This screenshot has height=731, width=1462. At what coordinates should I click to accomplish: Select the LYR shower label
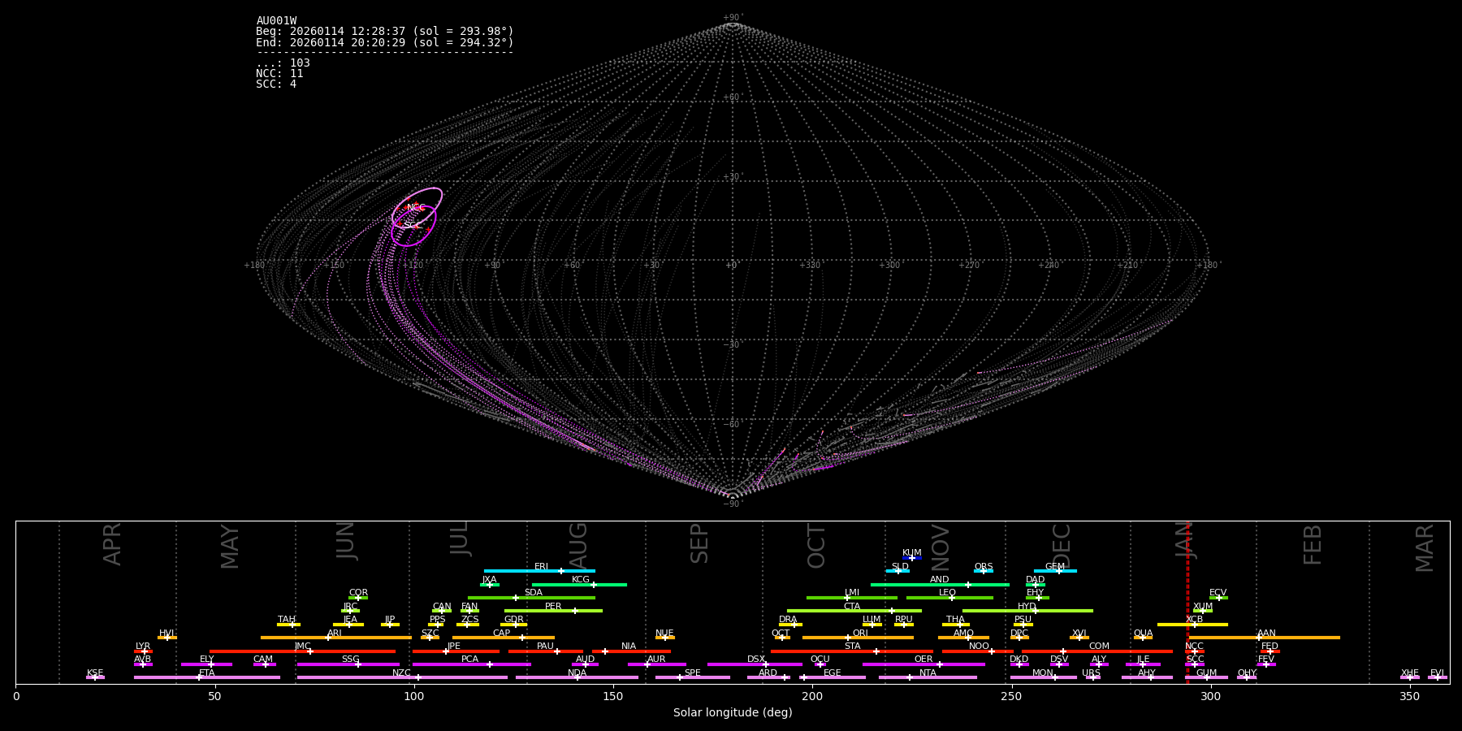tap(143, 647)
